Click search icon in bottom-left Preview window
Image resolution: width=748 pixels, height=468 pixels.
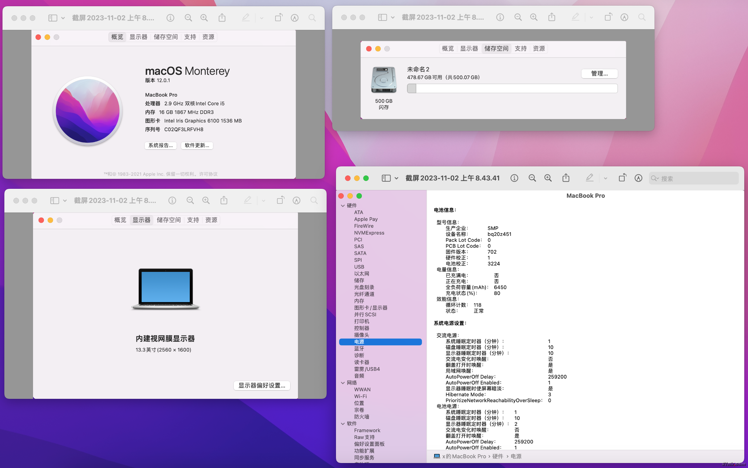click(314, 200)
